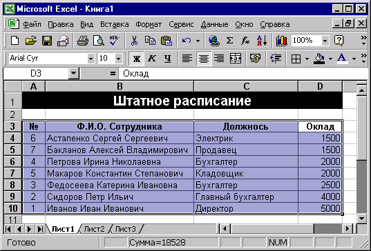Insert hyperlink with globe icon

214,41
